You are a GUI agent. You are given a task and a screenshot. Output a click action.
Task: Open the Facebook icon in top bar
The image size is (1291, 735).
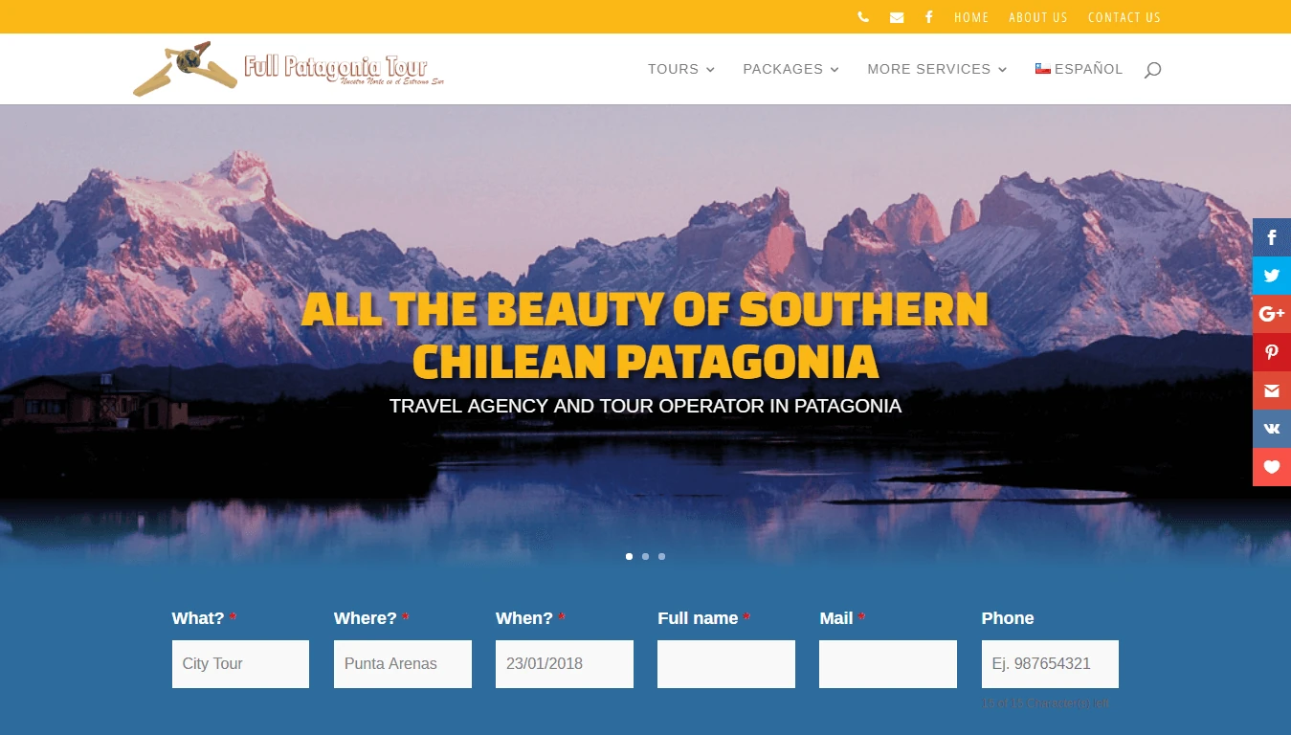[x=928, y=17]
